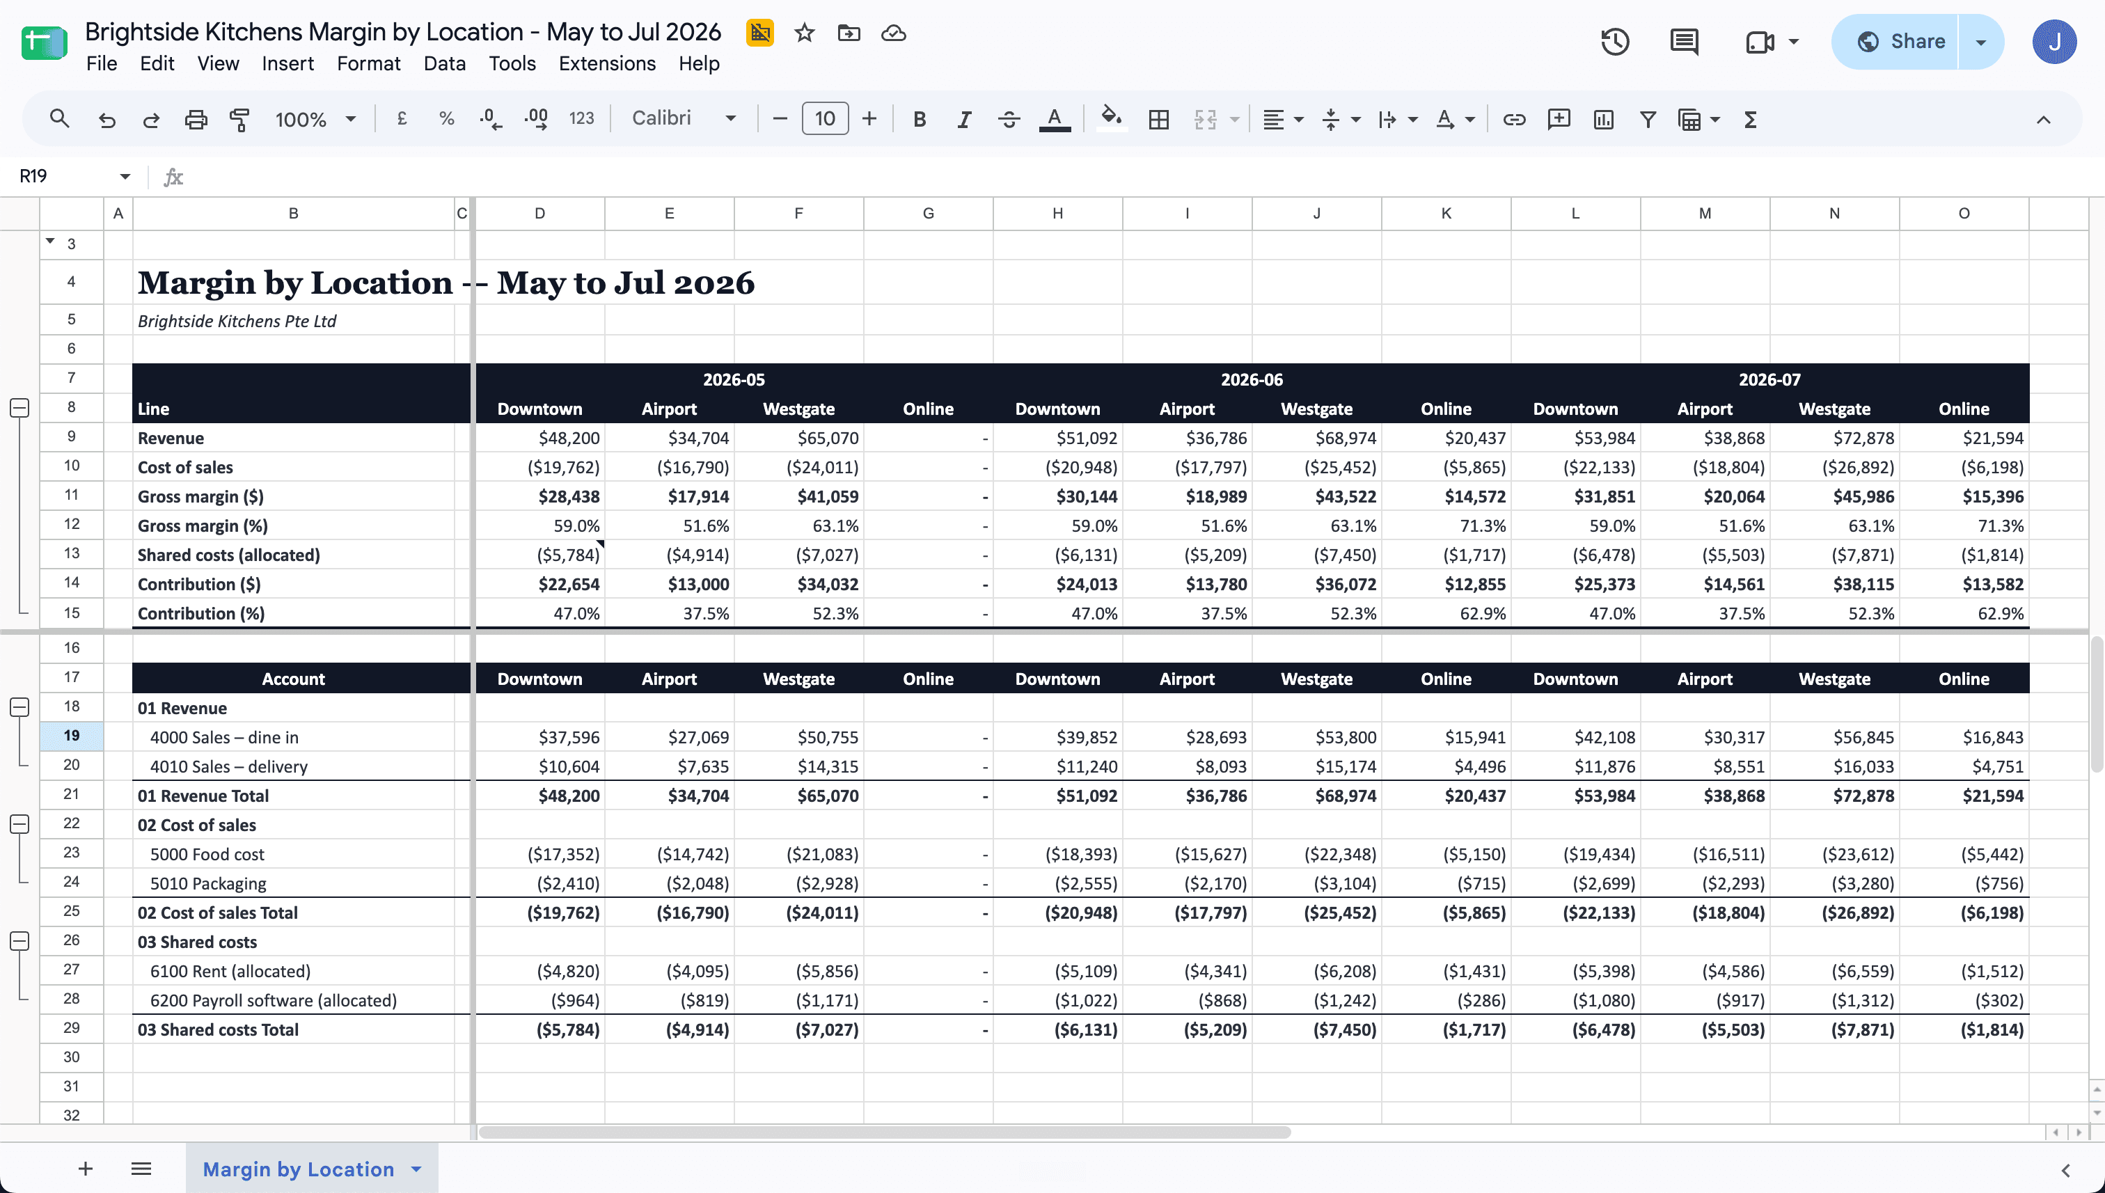This screenshot has height=1193, width=2105.
Task: Open the fill color picker
Action: 1111,118
